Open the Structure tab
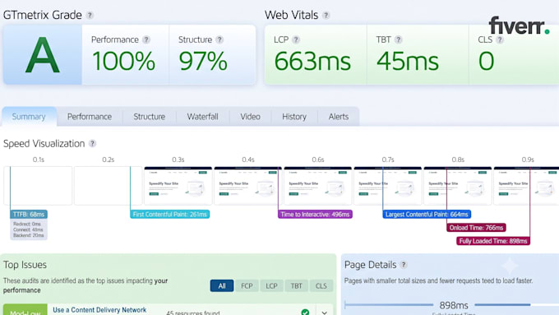The height and width of the screenshot is (315, 559). [x=149, y=117]
